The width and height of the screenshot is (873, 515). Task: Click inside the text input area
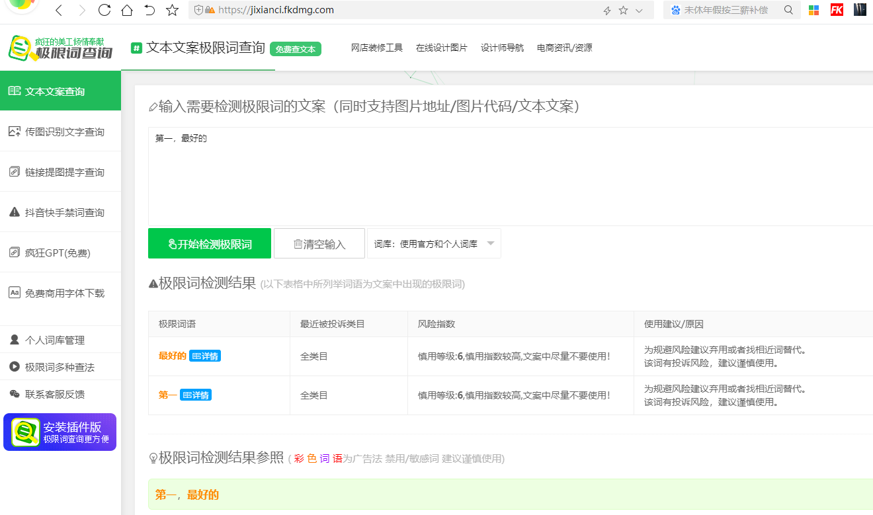tap(511, 176)
